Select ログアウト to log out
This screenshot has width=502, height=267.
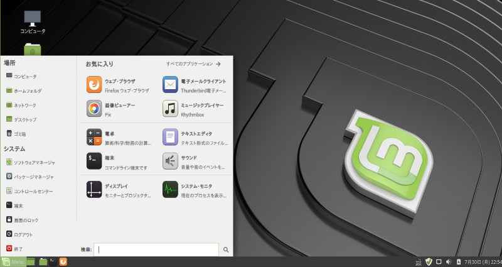click(19, 234)
